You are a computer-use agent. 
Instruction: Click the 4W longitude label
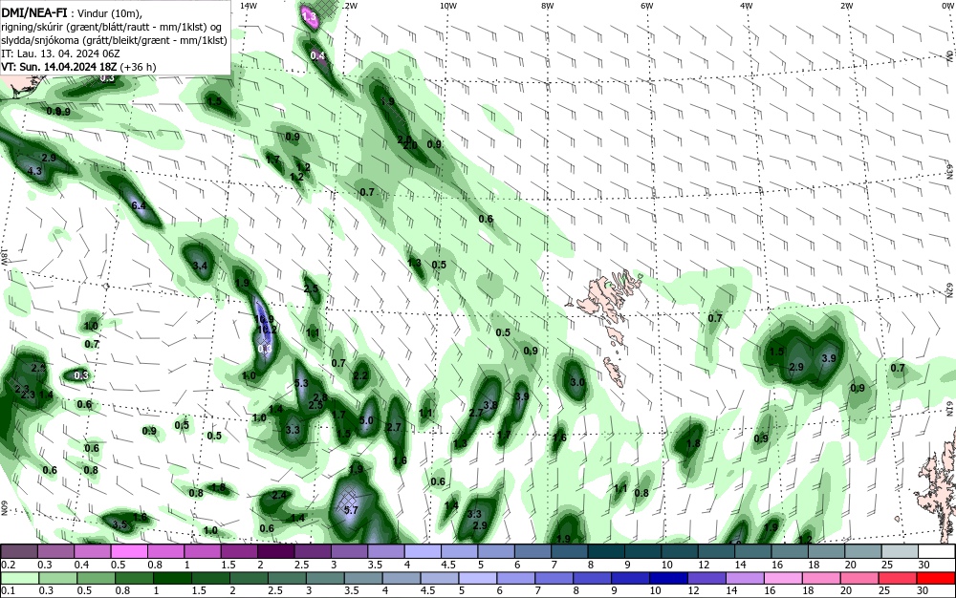pyautogui.click(x=747, y=6)
